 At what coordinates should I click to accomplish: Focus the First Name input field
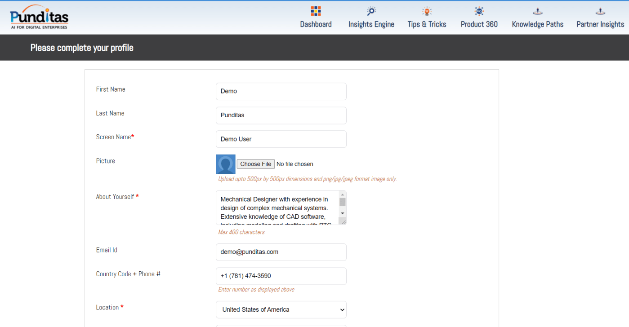click(281, 91)
